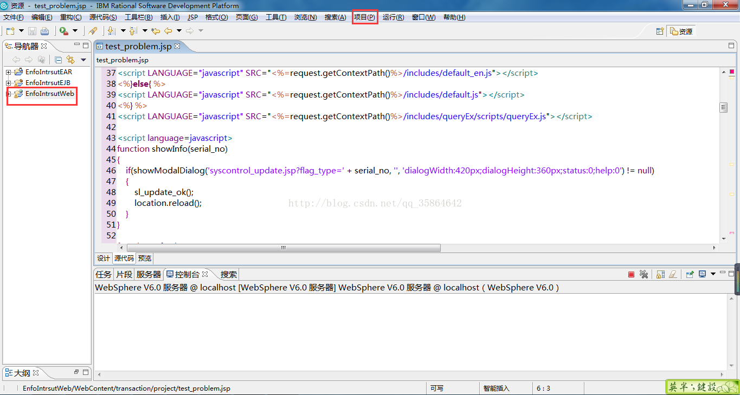The image size is (740, 395).
Task: Click the navigator Forward arrow icon
Action: (x=29, y=60)
